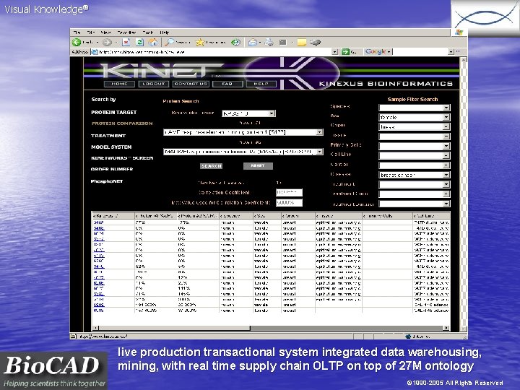Sort by the Sex column header

267,216
